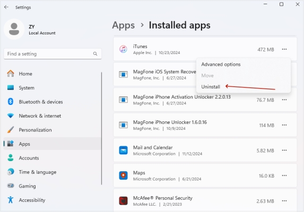The height and width of the screenshot is (212, 304).
Task: Select Mail and Calendar app name
Action: (153, 147)
